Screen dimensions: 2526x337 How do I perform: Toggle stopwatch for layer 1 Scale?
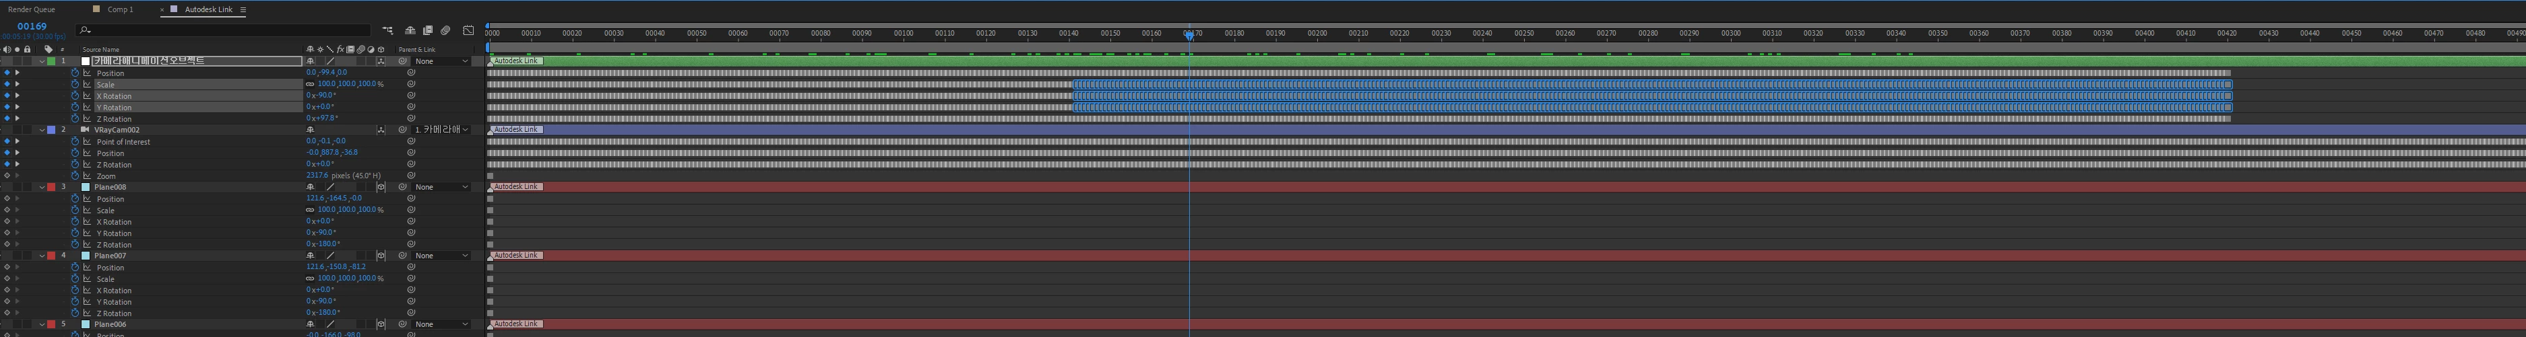[75, 84]
